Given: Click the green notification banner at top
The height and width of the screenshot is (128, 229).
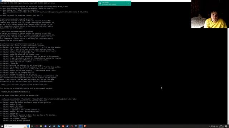Looking at the screenshot, I should [x=114, y=3].
